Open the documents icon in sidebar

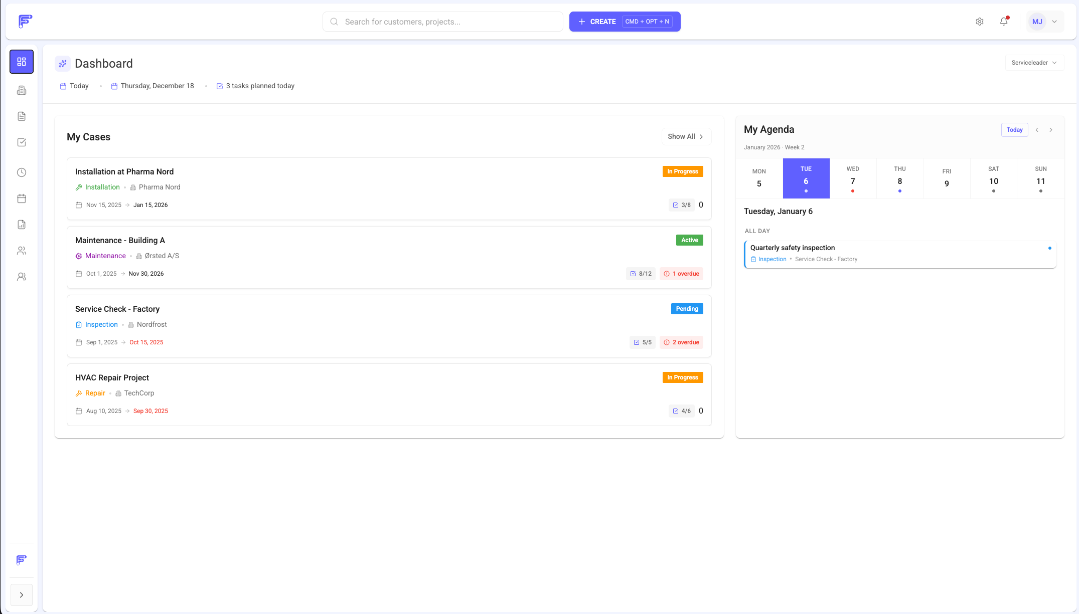click(x=21, y=116)
